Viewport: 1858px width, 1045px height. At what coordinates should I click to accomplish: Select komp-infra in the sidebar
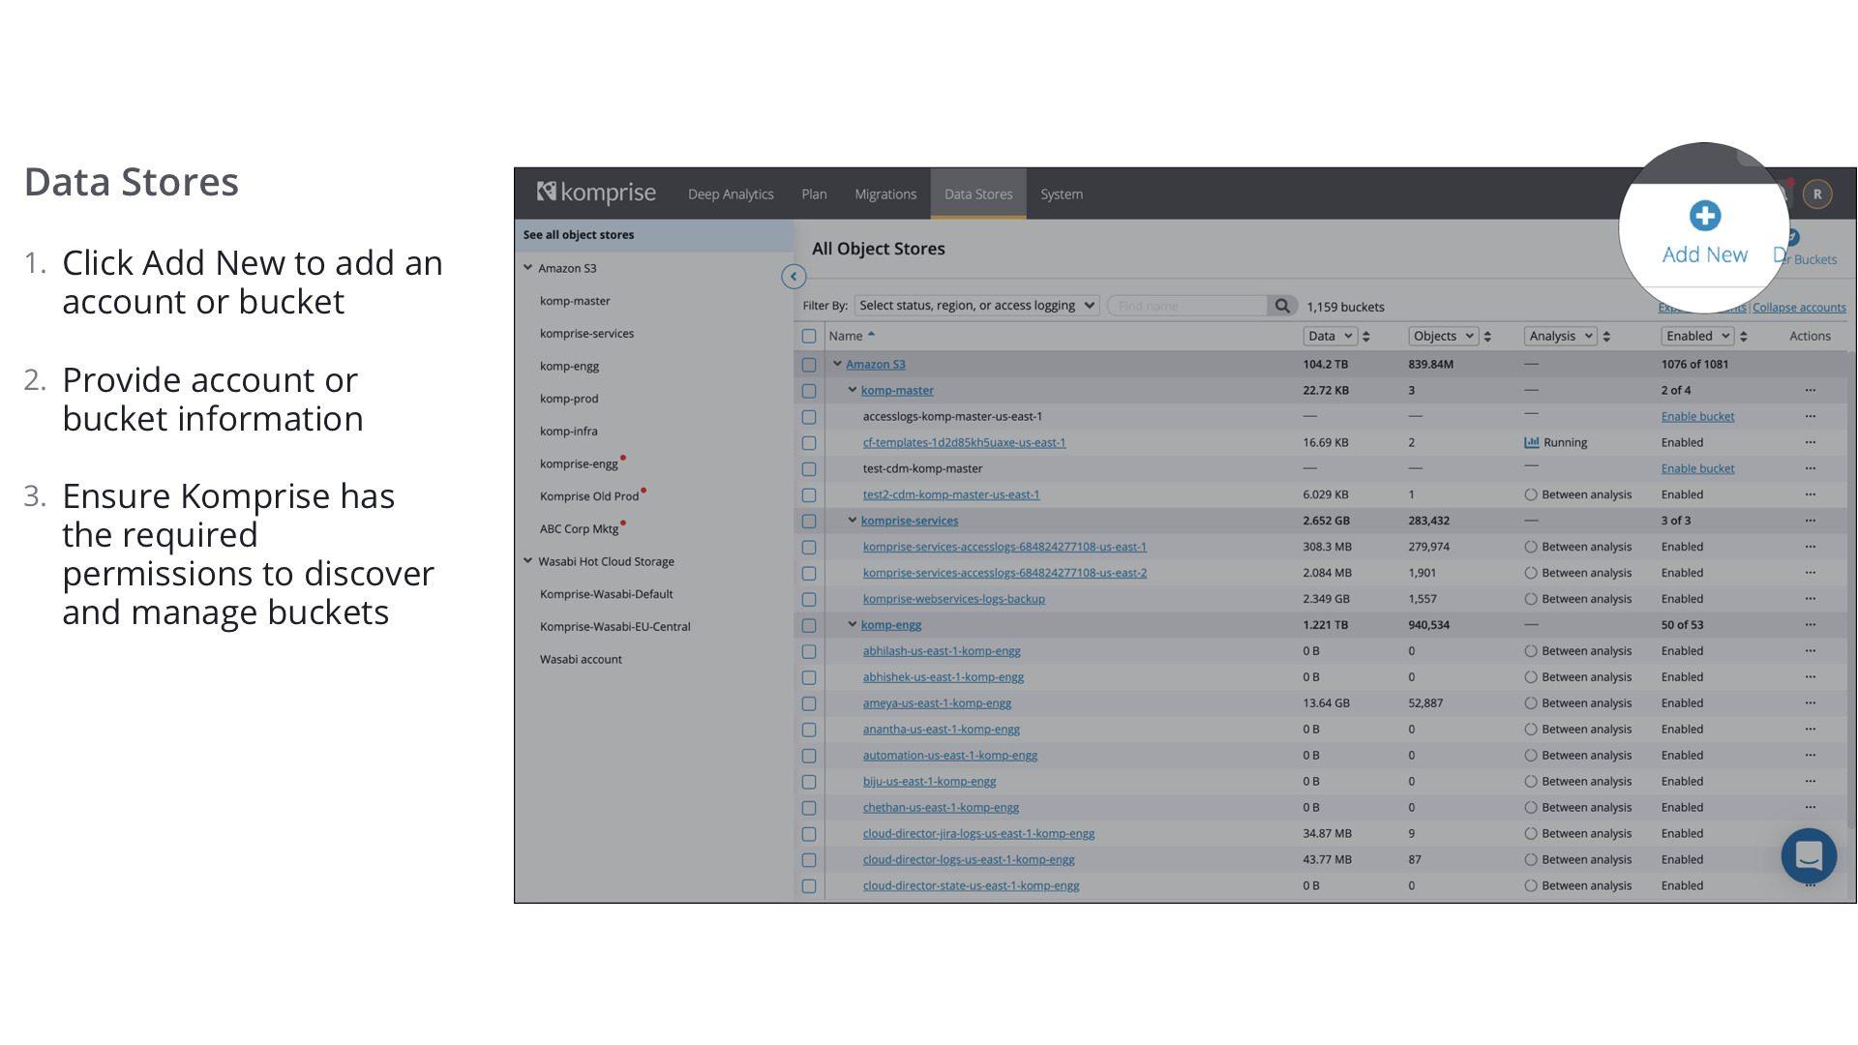pos(569,432)
